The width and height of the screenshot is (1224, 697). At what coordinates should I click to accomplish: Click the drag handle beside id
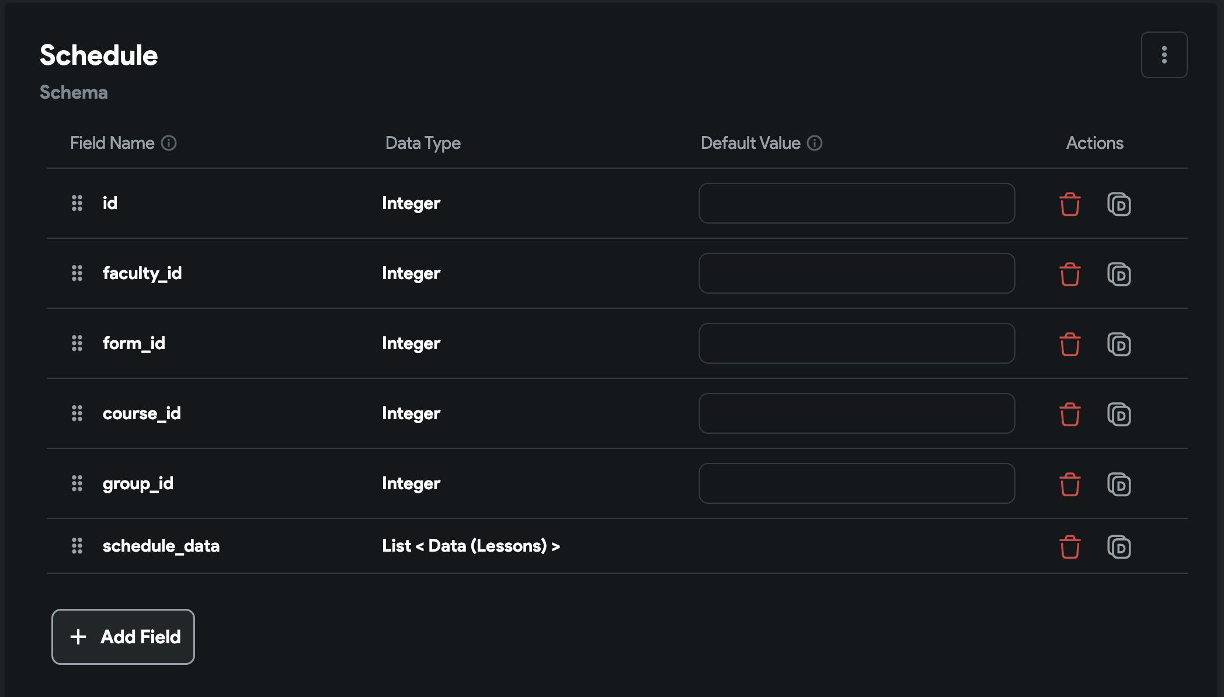pos(77,203)
